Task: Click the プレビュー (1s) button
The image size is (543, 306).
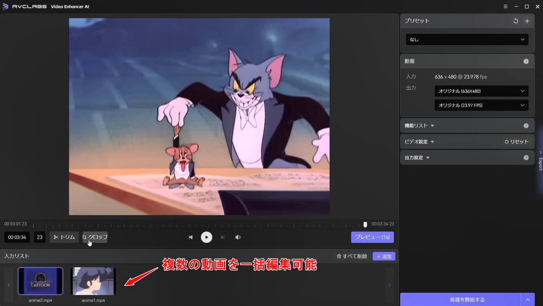Action: [372, 237]
